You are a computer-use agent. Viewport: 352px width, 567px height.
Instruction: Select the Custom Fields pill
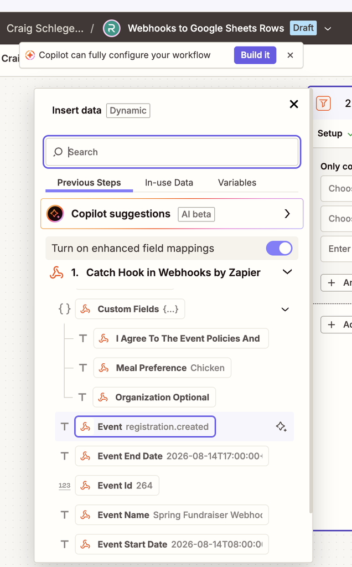(130, 309)
